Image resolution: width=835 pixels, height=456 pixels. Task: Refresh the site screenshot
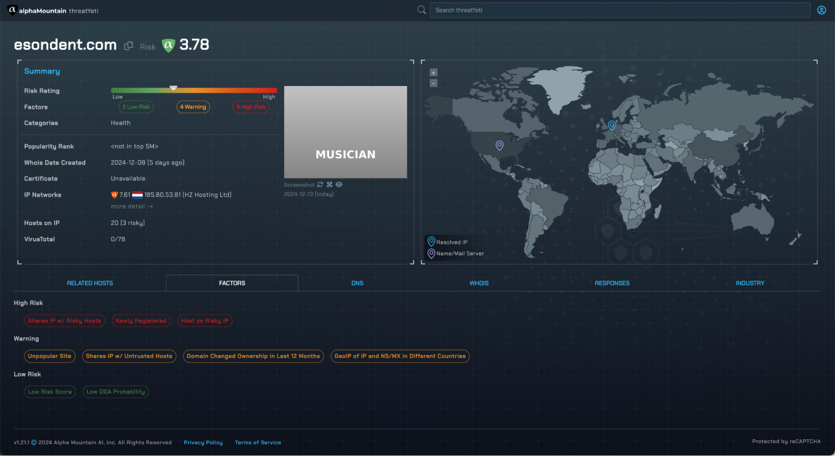[320, 185]
